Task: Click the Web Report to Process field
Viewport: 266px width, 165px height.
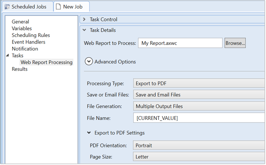Action: (180, 43)
